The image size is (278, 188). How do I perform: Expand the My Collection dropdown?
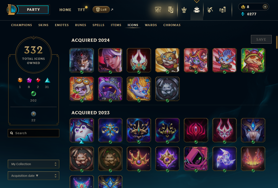[34, 164]
